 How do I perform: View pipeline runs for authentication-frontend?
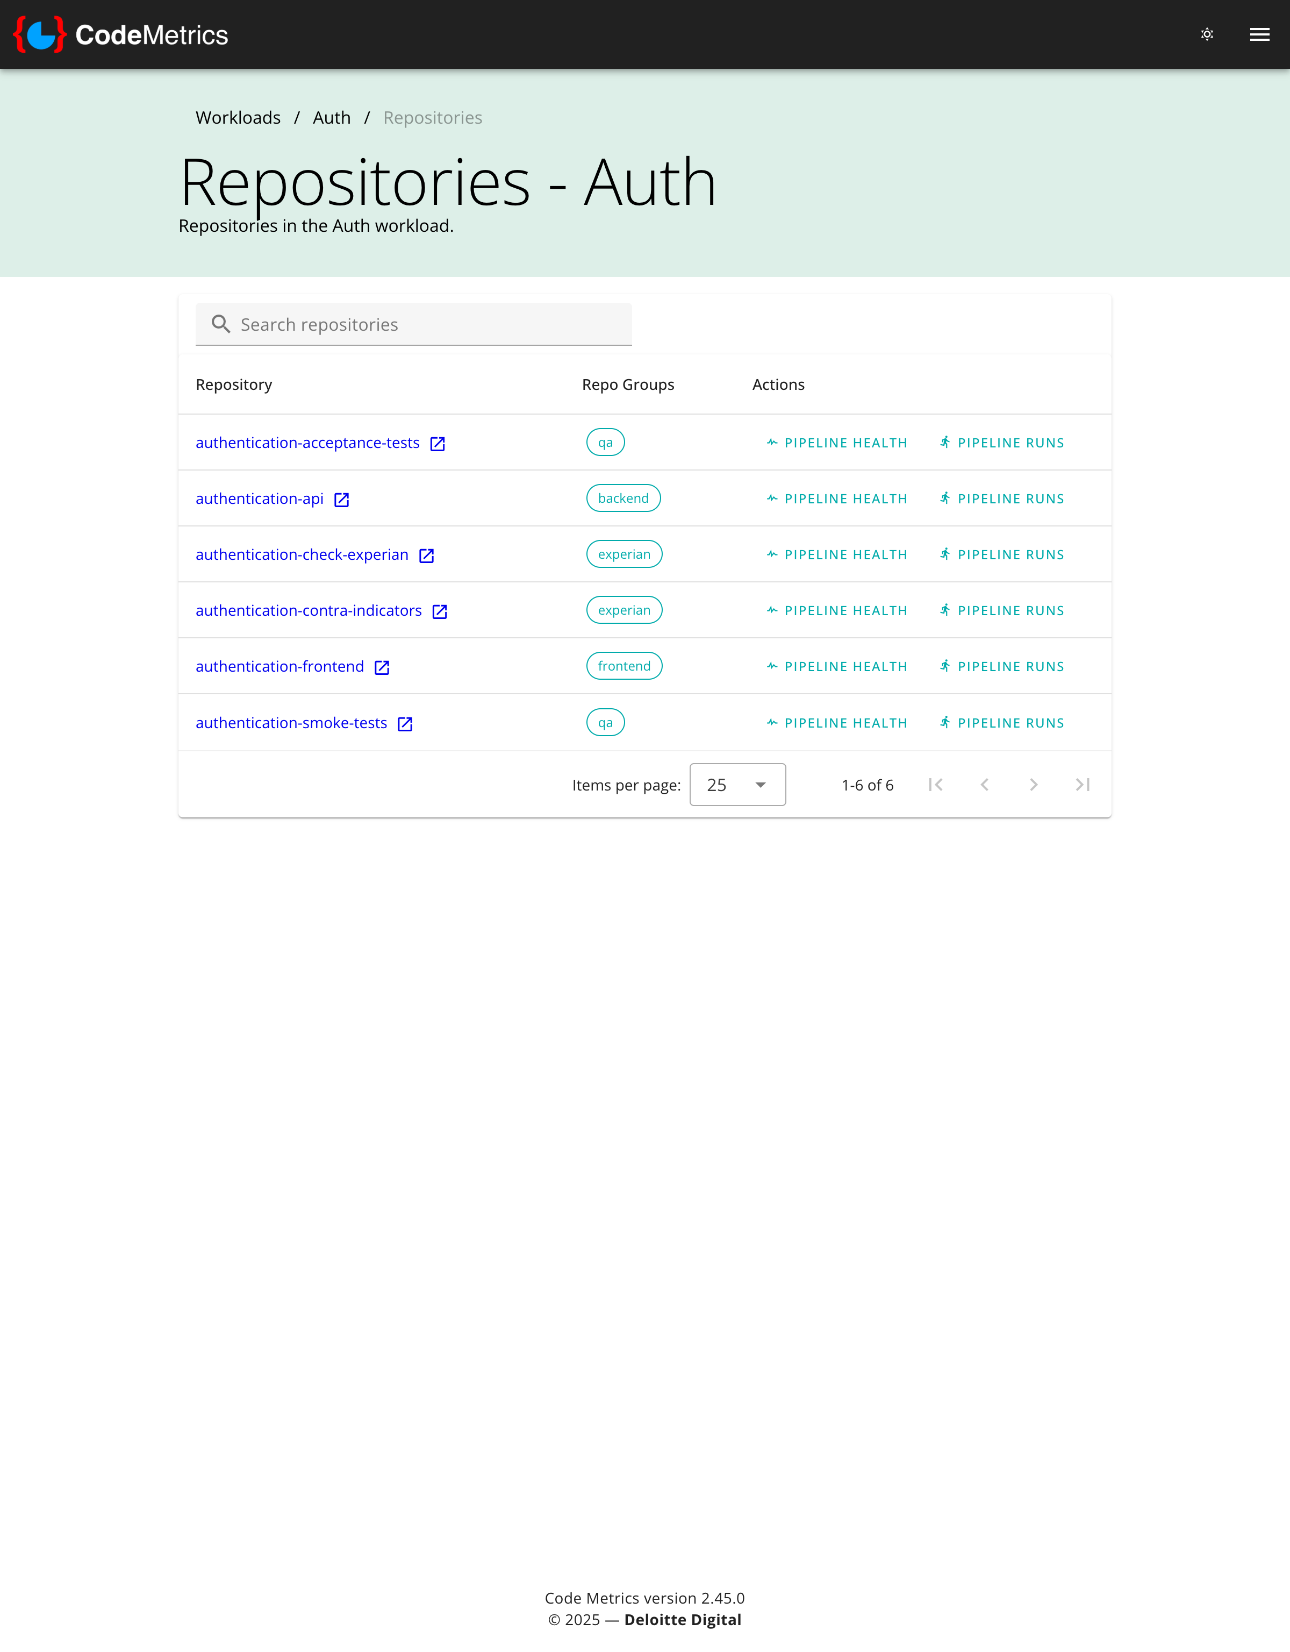click(x=1001, y=666)
